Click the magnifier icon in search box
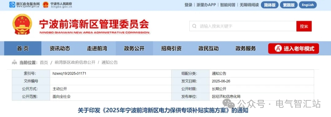The image size is (331, 117). coord(194,26)
